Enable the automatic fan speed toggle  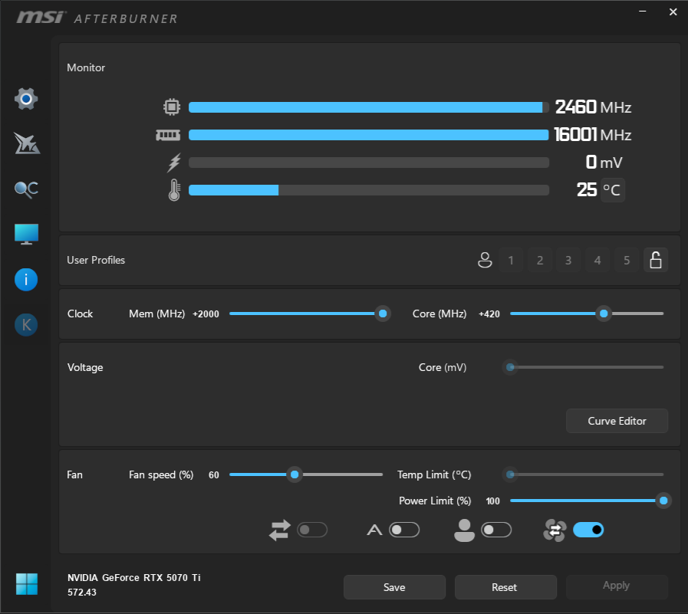403,530
